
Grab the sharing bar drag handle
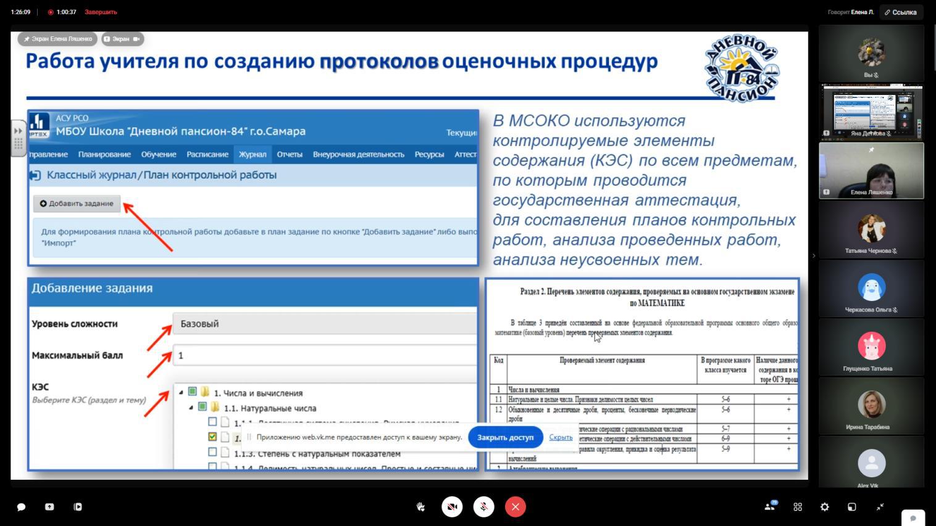(x=249, y=437)
